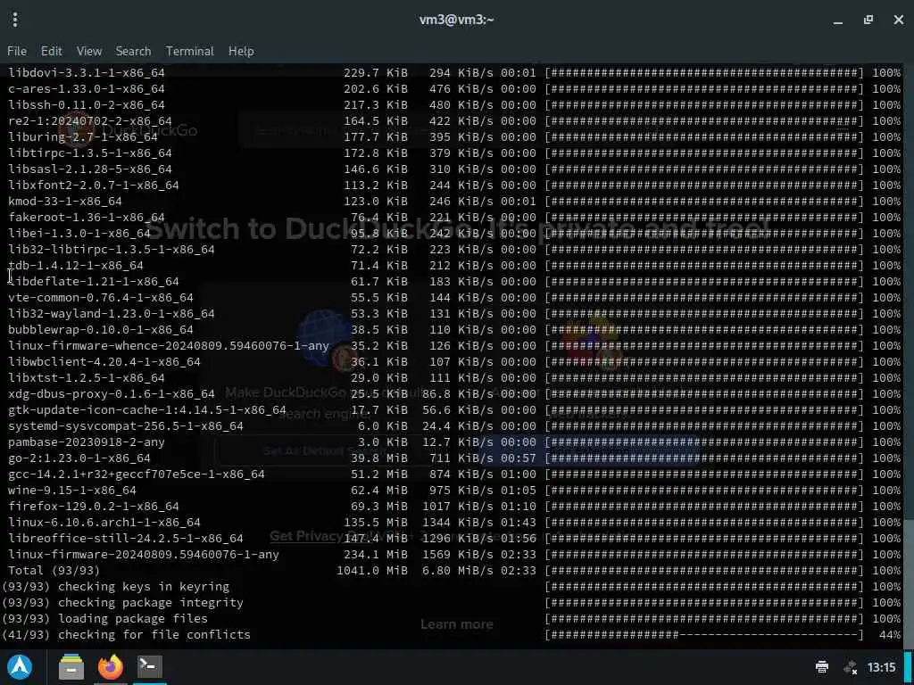Open network tray icon
914x685 pixels.
click(x=851, y=667)
